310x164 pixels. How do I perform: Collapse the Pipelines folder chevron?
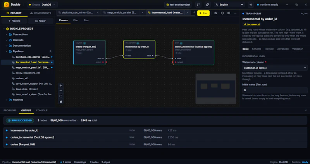click(7, 51)
